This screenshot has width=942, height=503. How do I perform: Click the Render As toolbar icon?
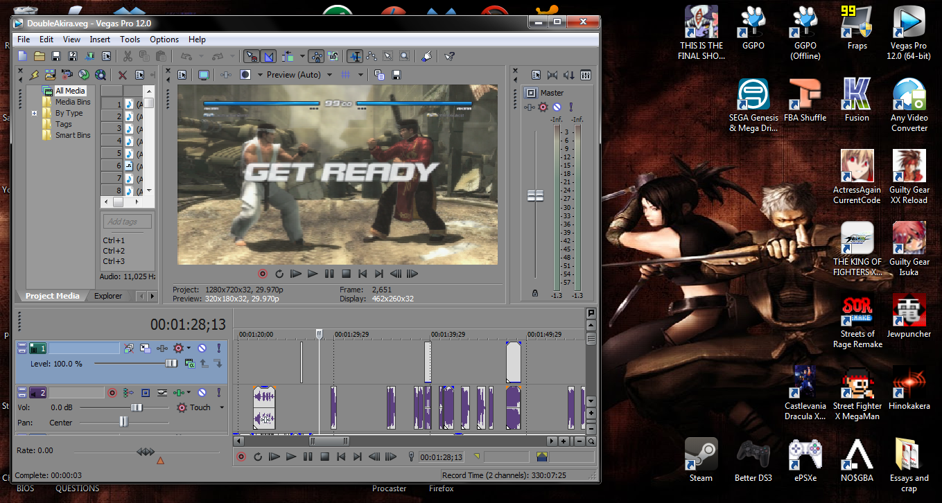[90, 56]
